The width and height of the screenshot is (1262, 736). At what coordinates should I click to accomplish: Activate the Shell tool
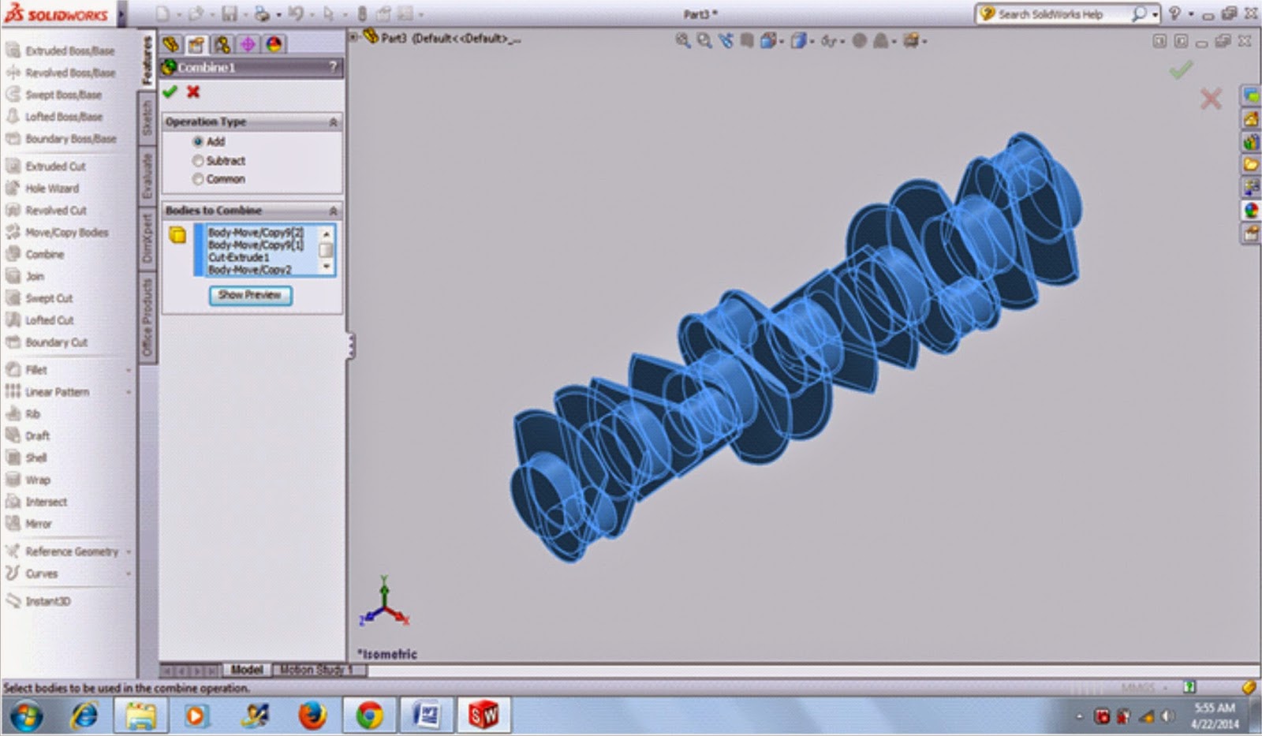[x=26, y=458]
